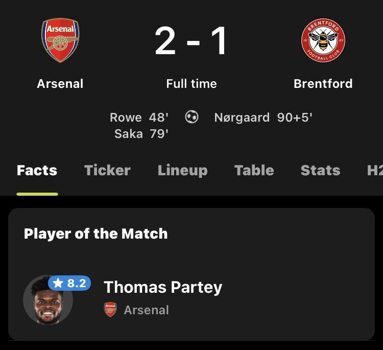Select the Table tab
The width and height of the screenshot is (383, 350).
254,170
